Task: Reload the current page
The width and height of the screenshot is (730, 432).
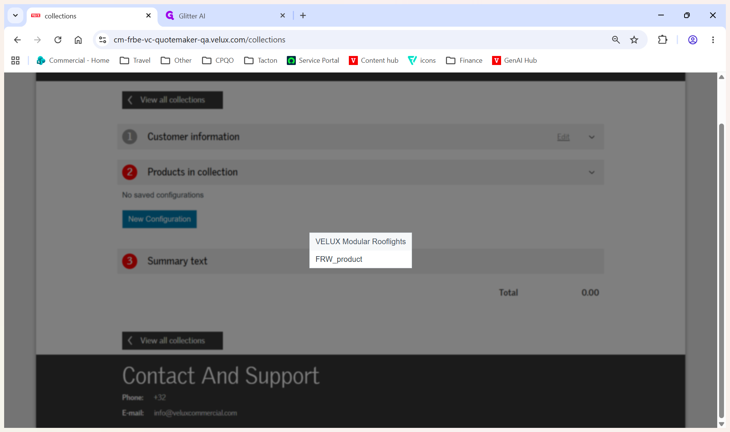Action: click(x=58, y=40)
